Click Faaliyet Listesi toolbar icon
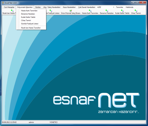The image size is (148, 126). [51, 11]
